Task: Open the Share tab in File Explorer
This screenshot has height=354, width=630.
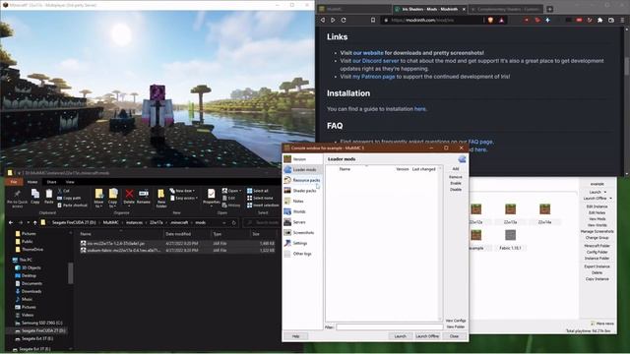Action: click(51, 182)
